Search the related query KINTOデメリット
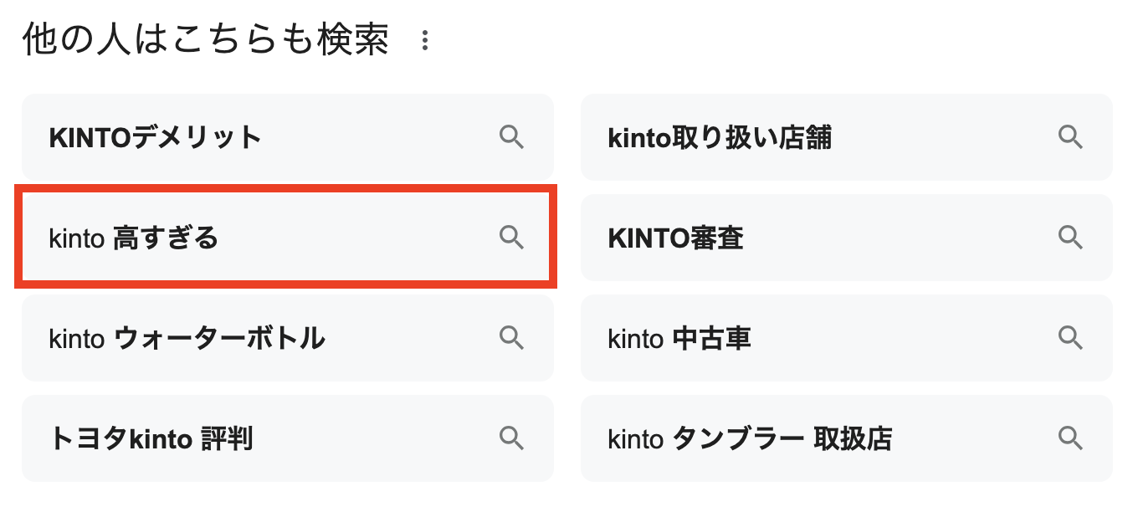 point(156,137)
